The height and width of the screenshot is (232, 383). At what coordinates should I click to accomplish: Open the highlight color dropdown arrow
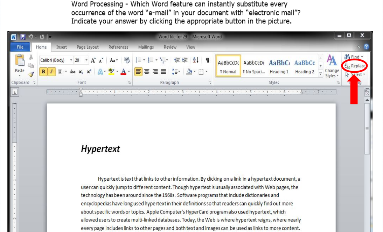[117, 72]
